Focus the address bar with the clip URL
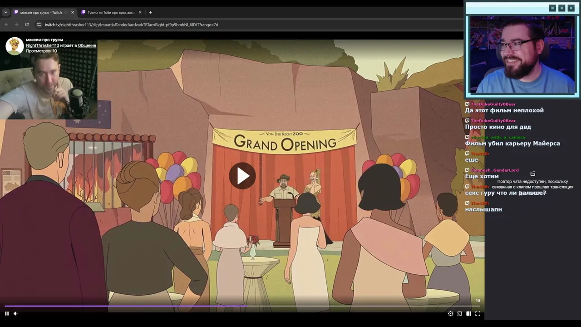The width and height of the screenshot is (581, 327). click(x=248, y=25)
